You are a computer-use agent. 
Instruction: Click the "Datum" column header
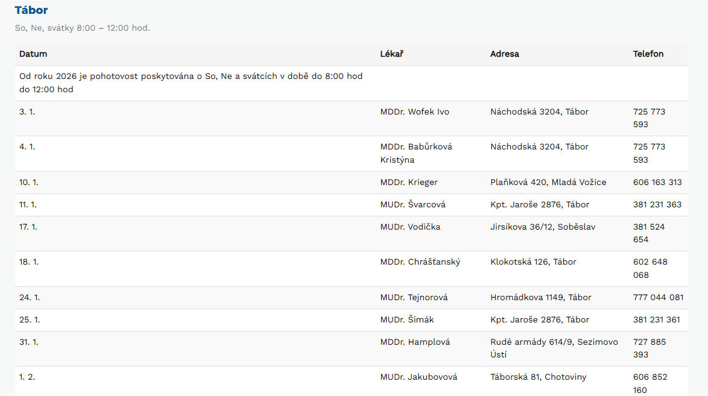33,54
